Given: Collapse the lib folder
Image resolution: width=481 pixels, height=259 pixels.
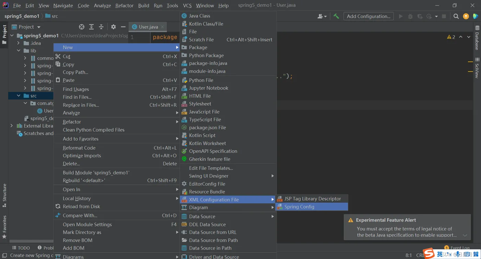Looking at the screenshot, I should (19, 51).
